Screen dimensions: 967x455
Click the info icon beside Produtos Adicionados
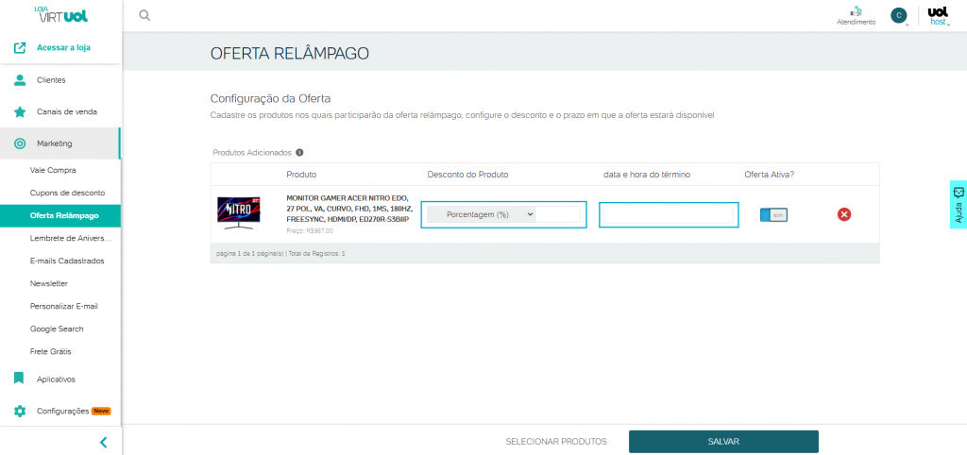tap(299, 152)
